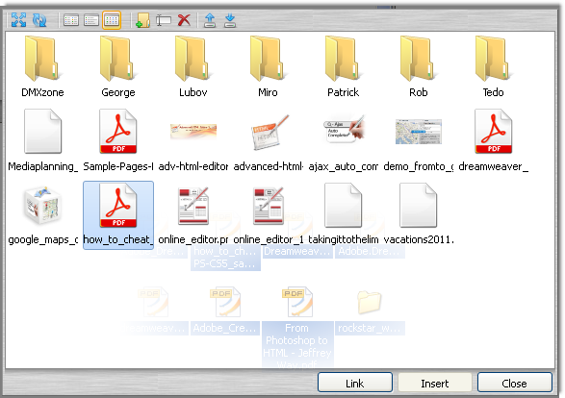Switch to details list view

pos(71,20)
